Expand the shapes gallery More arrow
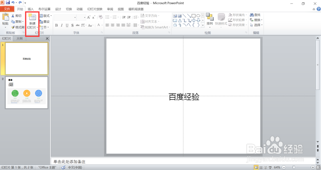The image size is (321, 170). pos(203,25)
